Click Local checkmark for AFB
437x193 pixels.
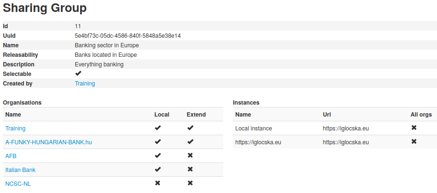click(x=158, y=156)
